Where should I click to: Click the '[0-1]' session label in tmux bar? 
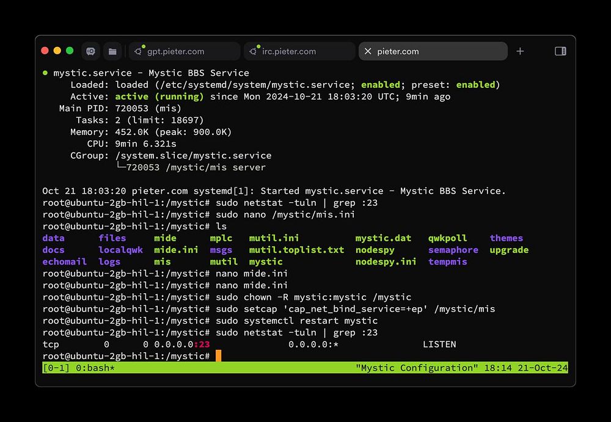(x=56, y=368)
